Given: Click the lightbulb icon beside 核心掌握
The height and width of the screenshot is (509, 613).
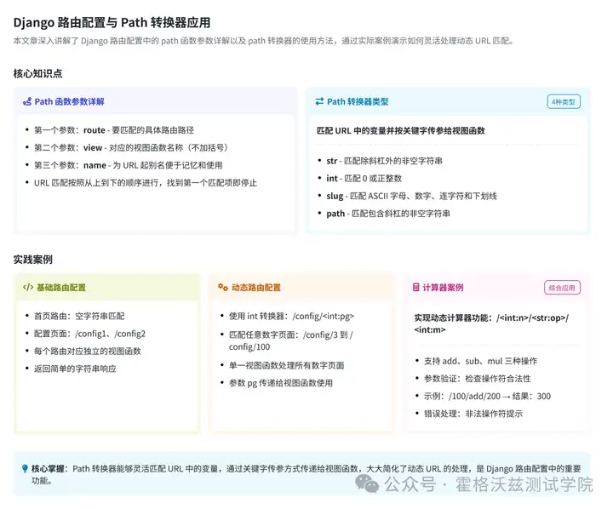Looking at the screenshot, I should (25, 468).
